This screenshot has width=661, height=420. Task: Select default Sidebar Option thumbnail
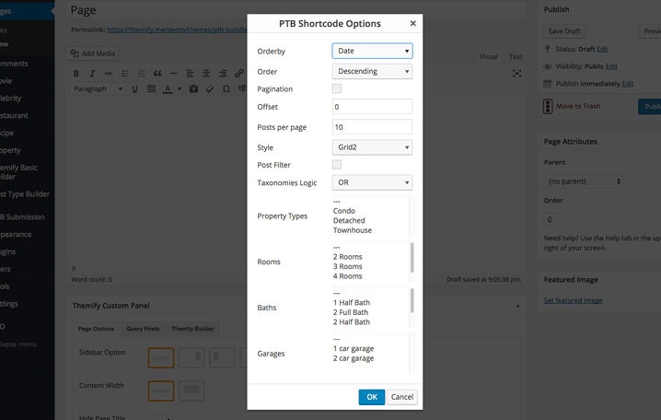click(x=161, y=357)
